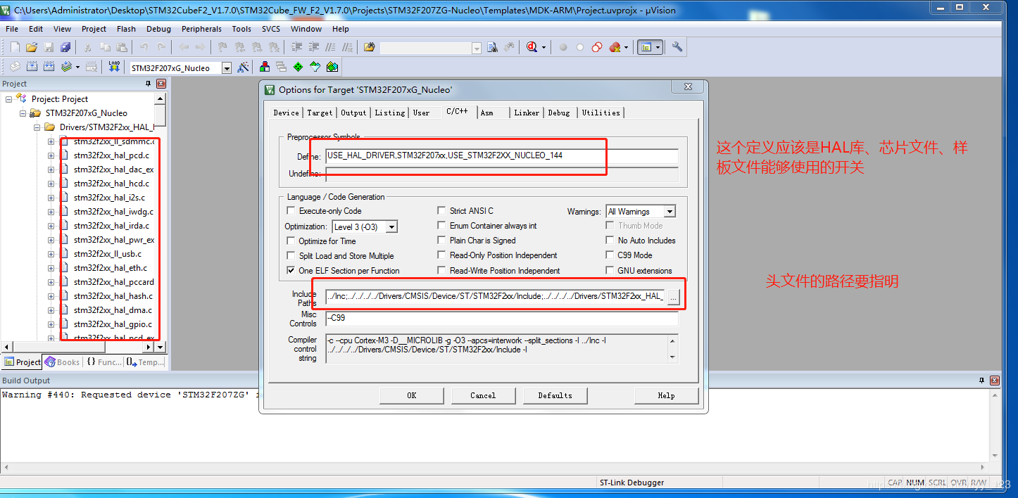1018x498 pixels.
Task: Toggle Enum Container always int
Action: pos(442,226)
